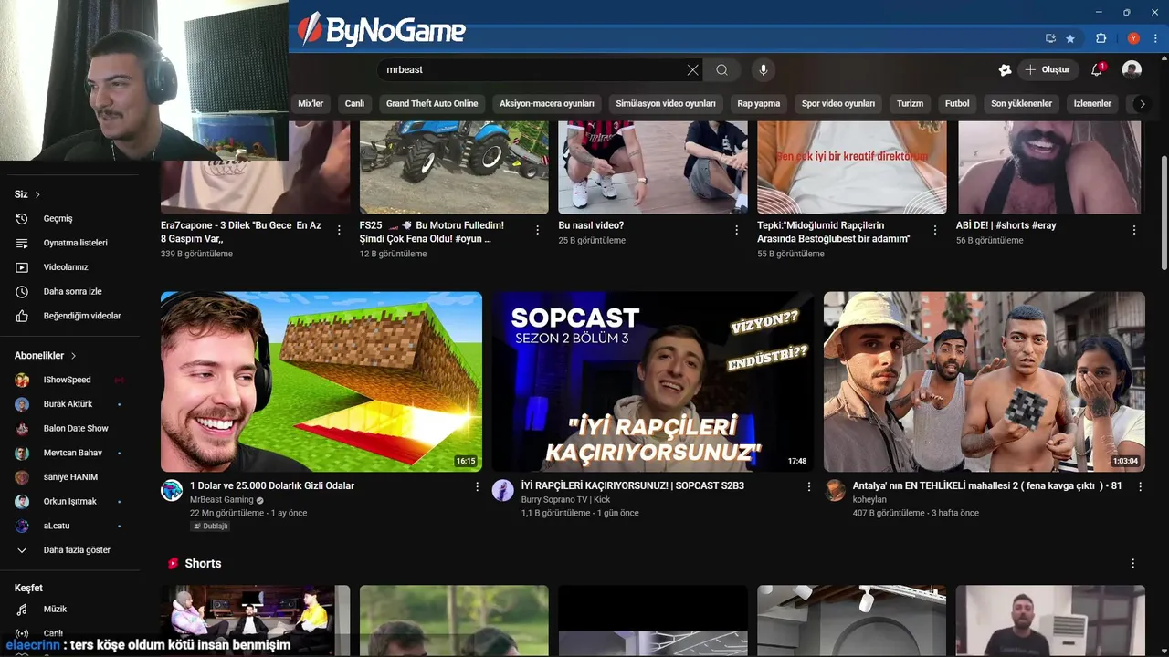Start voice search with microphone icon
The width and height of the screenshot is (1169, 657).
(764, 69)
